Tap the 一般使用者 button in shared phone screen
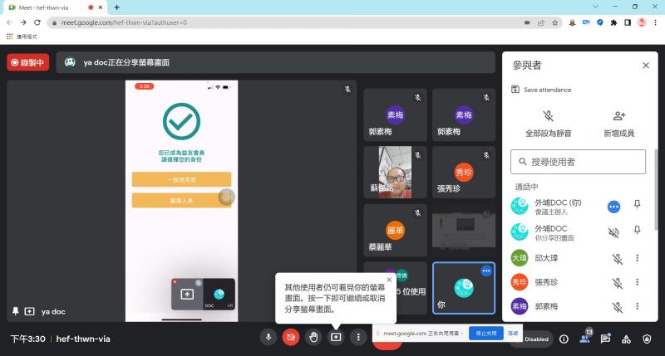Image resolution: width=665 pixels, height=356 pixels. pyautogui.click(x=181, y=179)
